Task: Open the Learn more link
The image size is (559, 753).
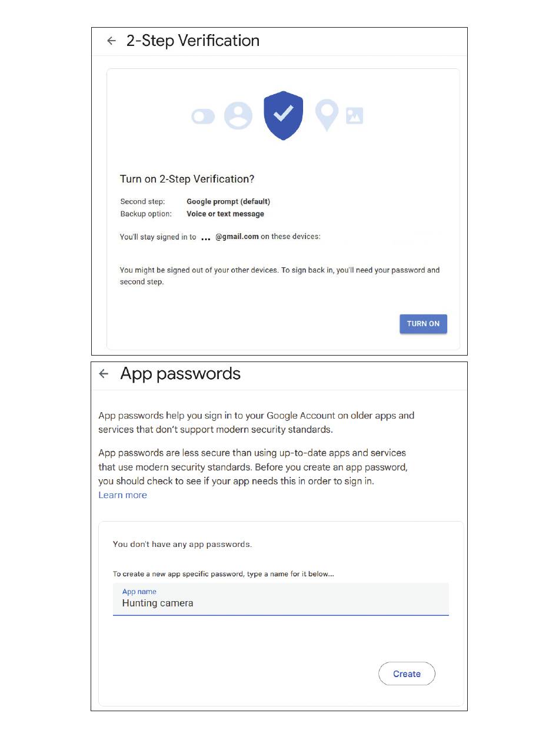Action: [x=122, y=495]
